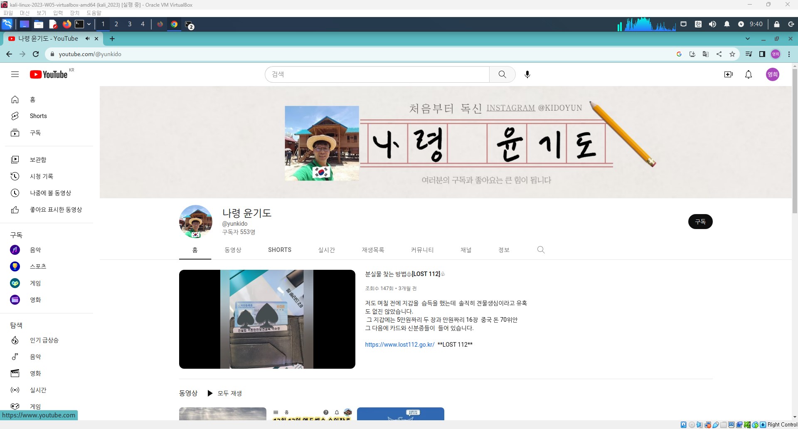This screenshot has height=429, width=798.
Task: Reload the page in the browser
Action: (x=36, y=54)
